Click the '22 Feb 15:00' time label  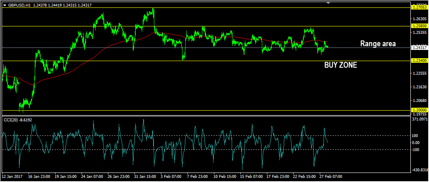point(304,177)
